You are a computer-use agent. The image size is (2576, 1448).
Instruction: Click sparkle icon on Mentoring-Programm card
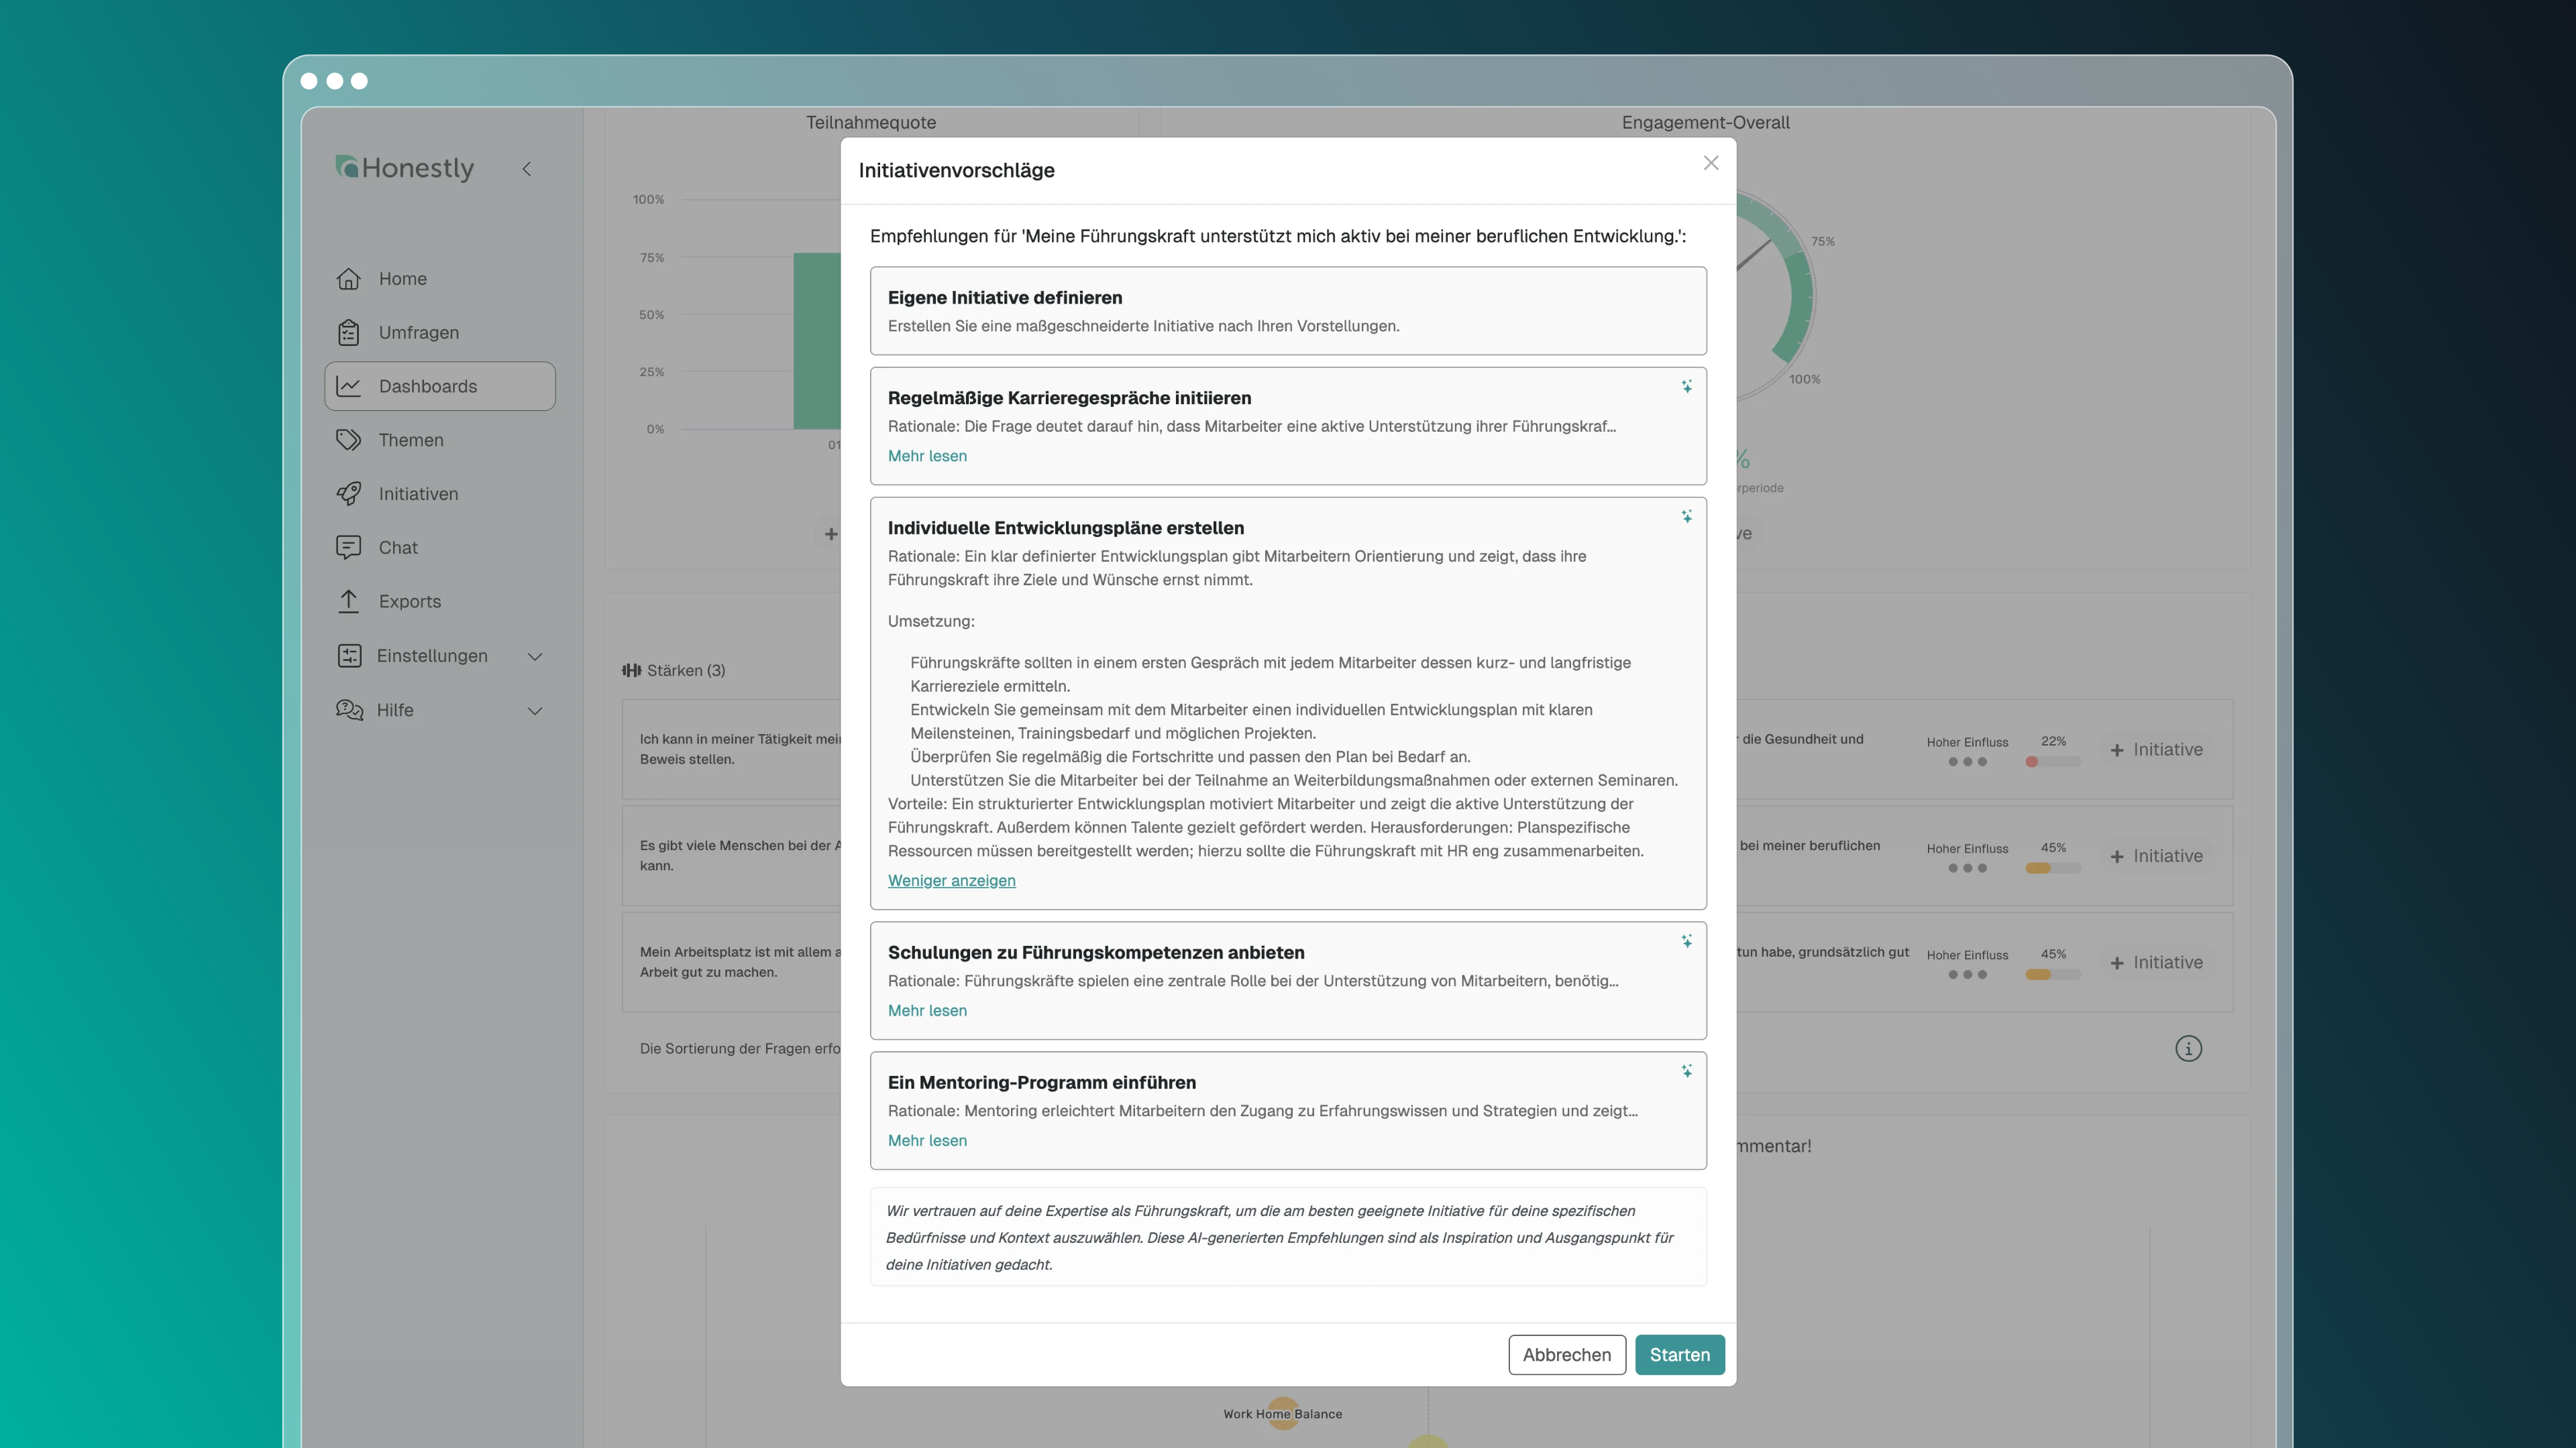(x=1686, y=1071)
